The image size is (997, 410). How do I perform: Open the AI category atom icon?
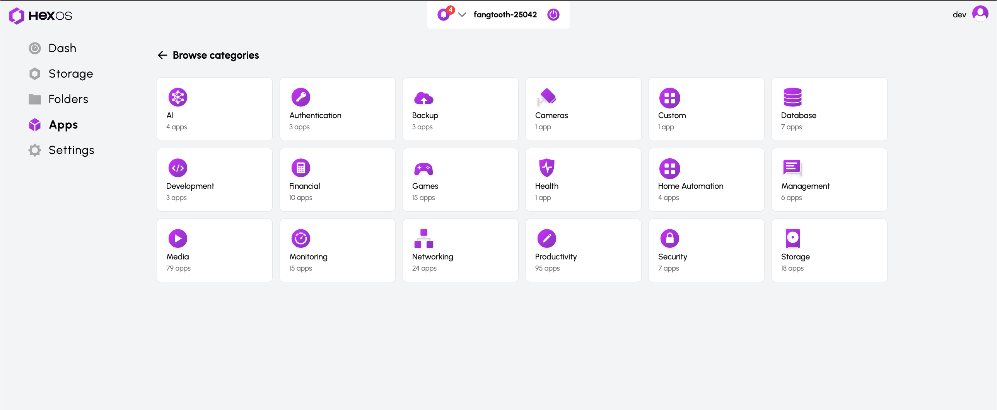pos(178,97)
